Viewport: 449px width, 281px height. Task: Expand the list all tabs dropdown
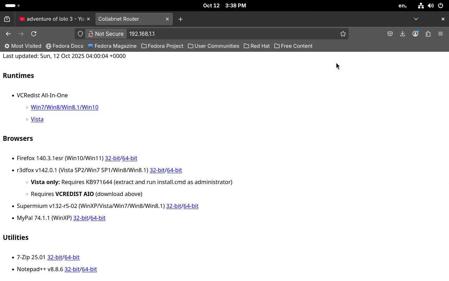coord(416,19)
